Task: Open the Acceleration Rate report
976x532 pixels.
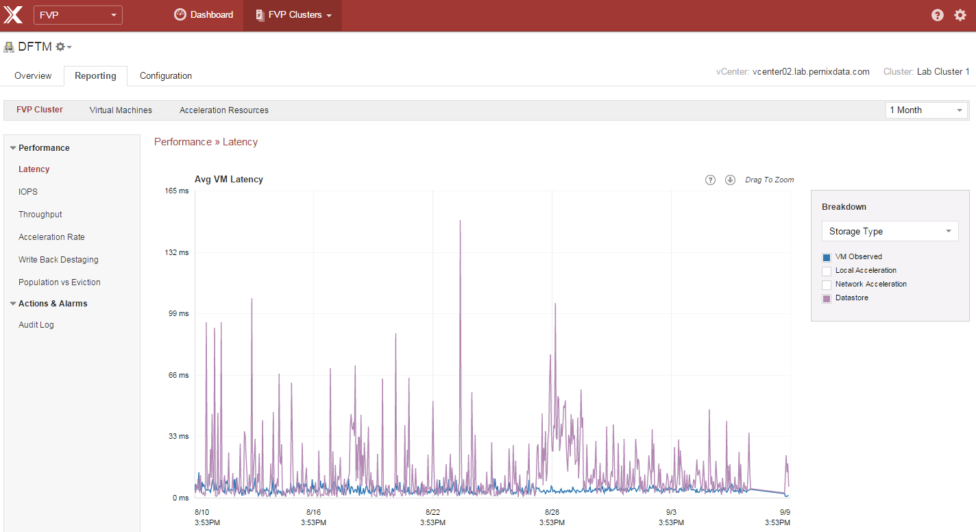Action: (52, 237)
